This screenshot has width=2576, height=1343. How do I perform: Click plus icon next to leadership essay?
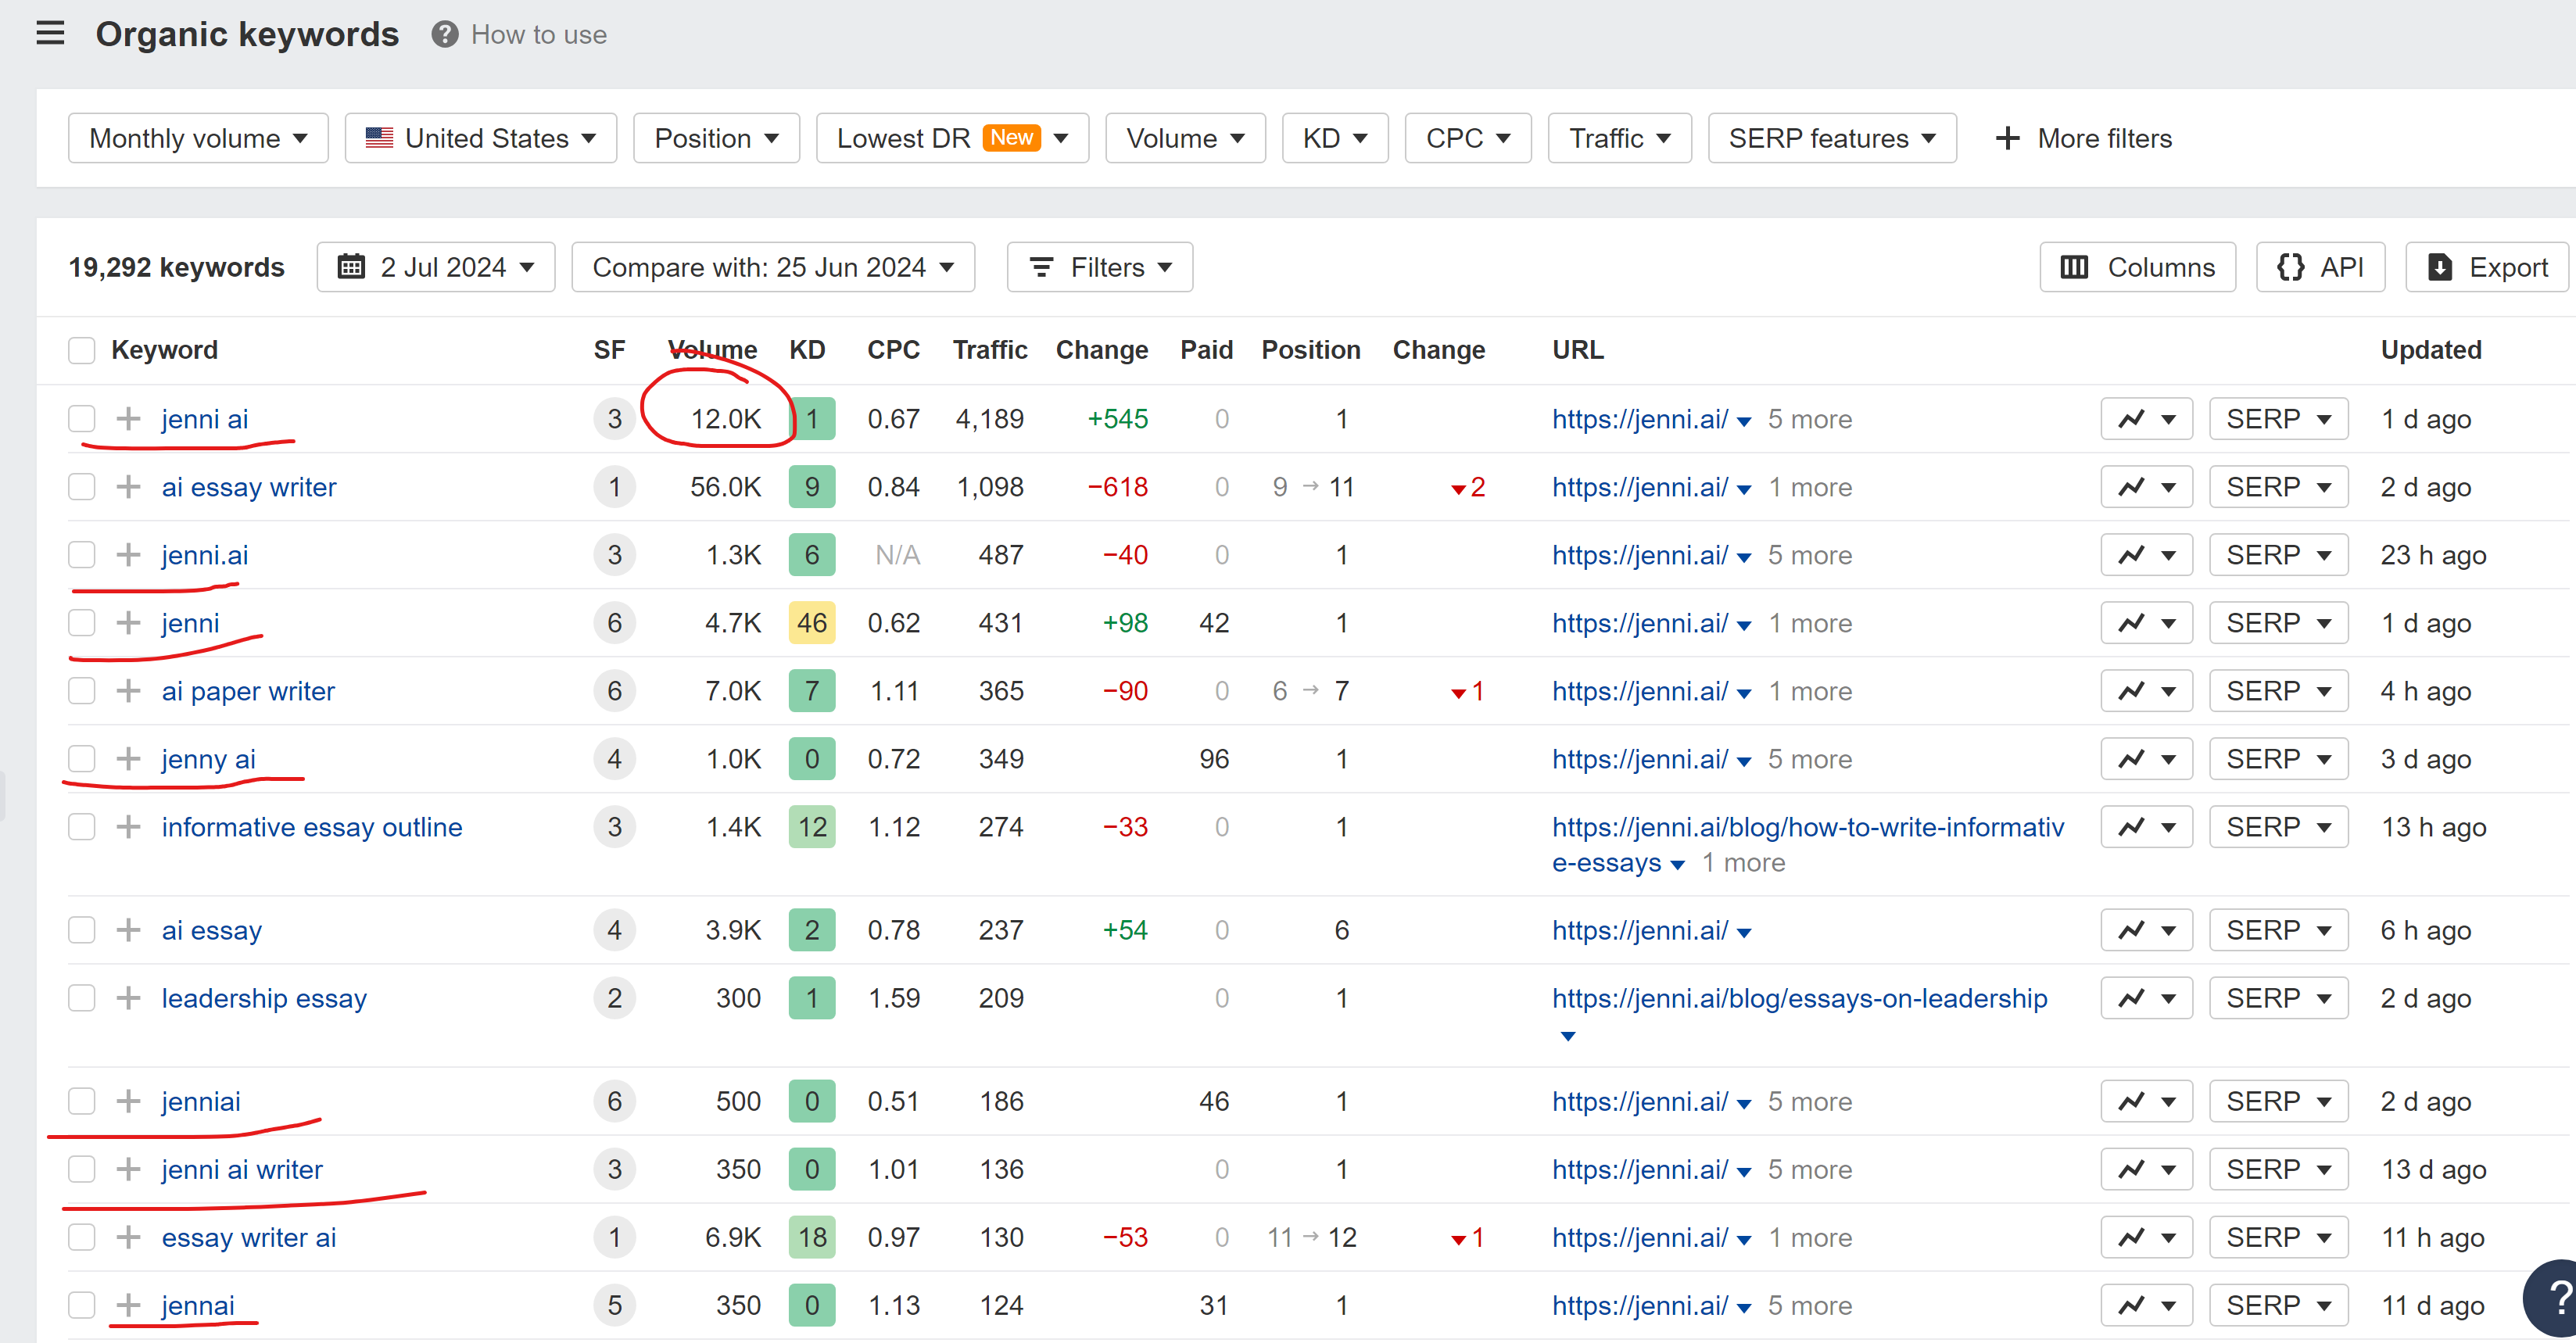point(128,998)
